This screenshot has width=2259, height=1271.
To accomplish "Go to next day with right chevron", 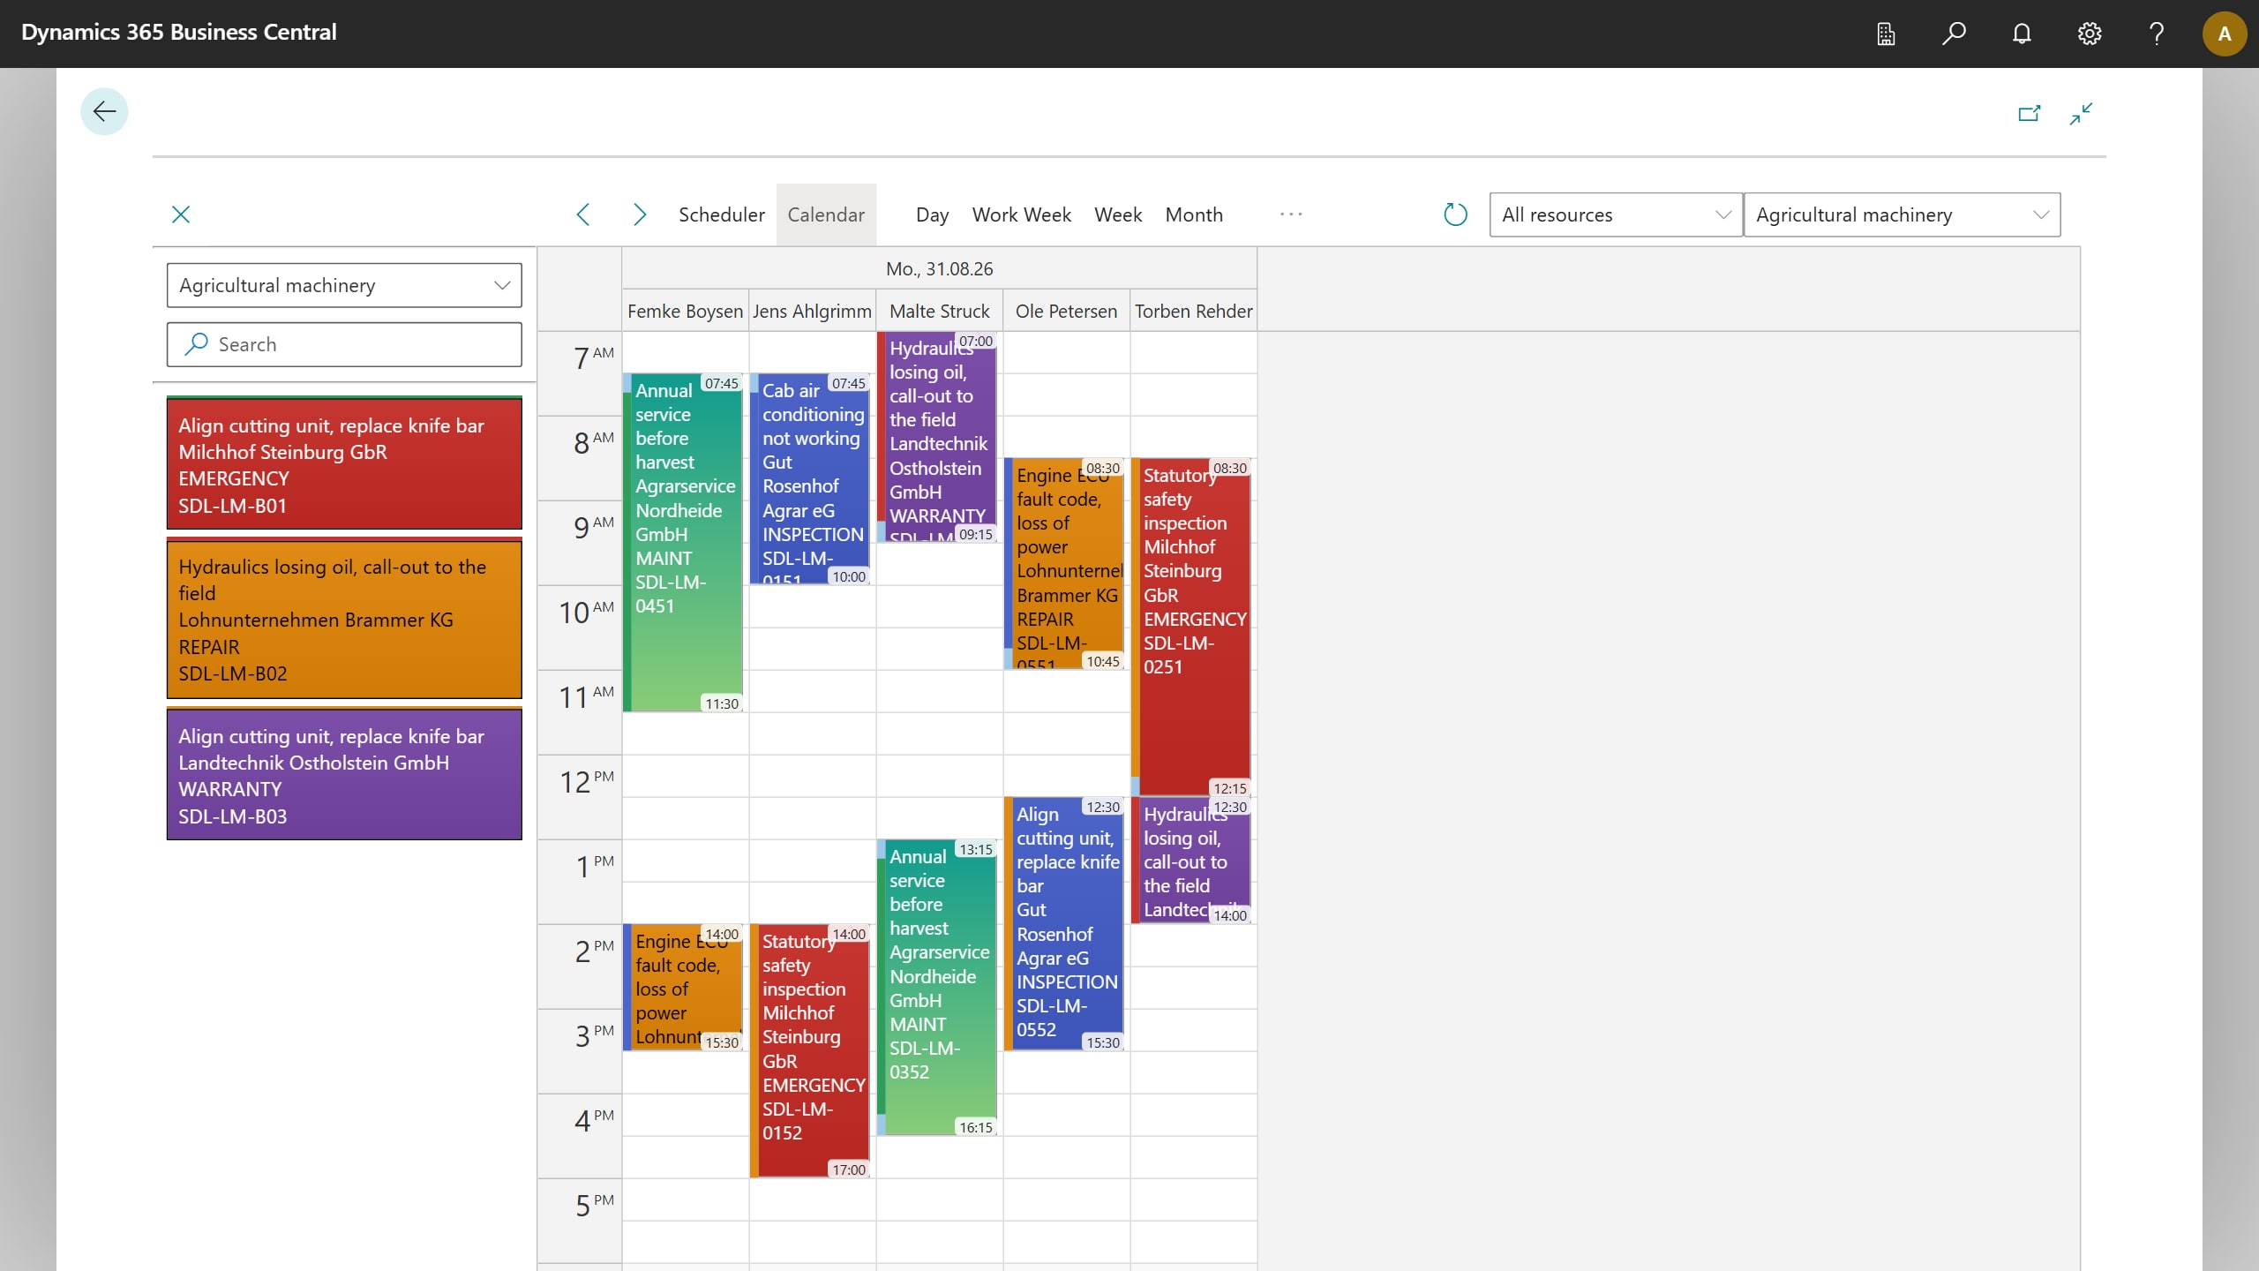I will pyautogui.click(x=640, y=214).
